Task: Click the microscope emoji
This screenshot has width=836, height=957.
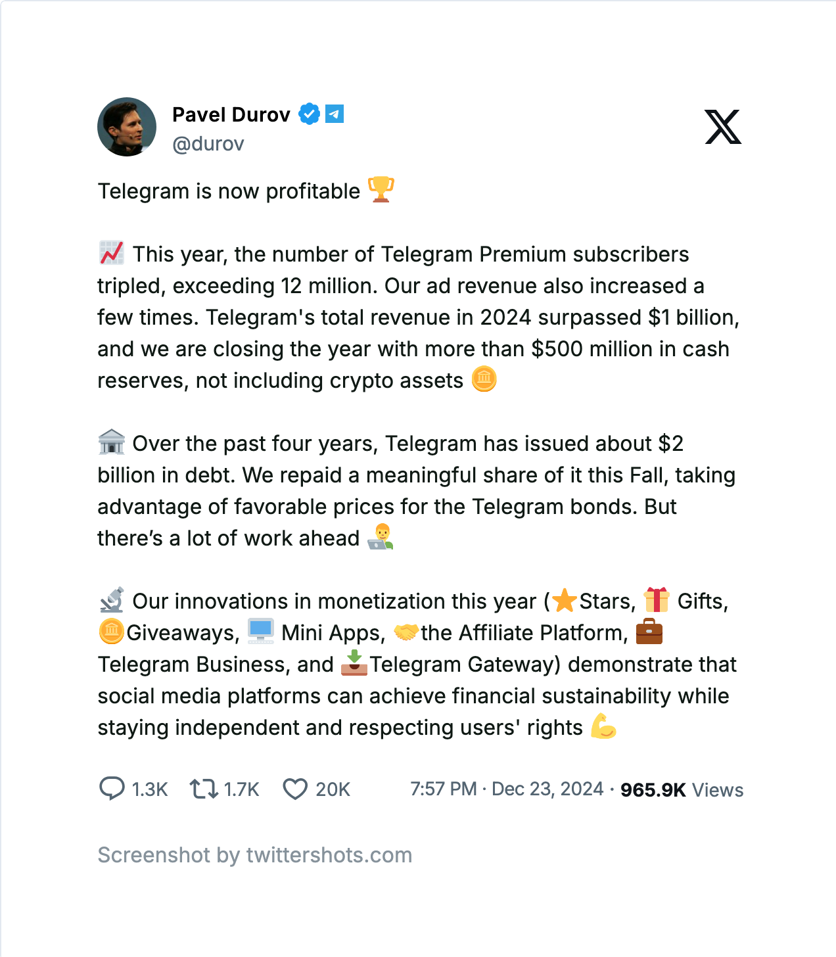Action: click(x=112, y=600)
